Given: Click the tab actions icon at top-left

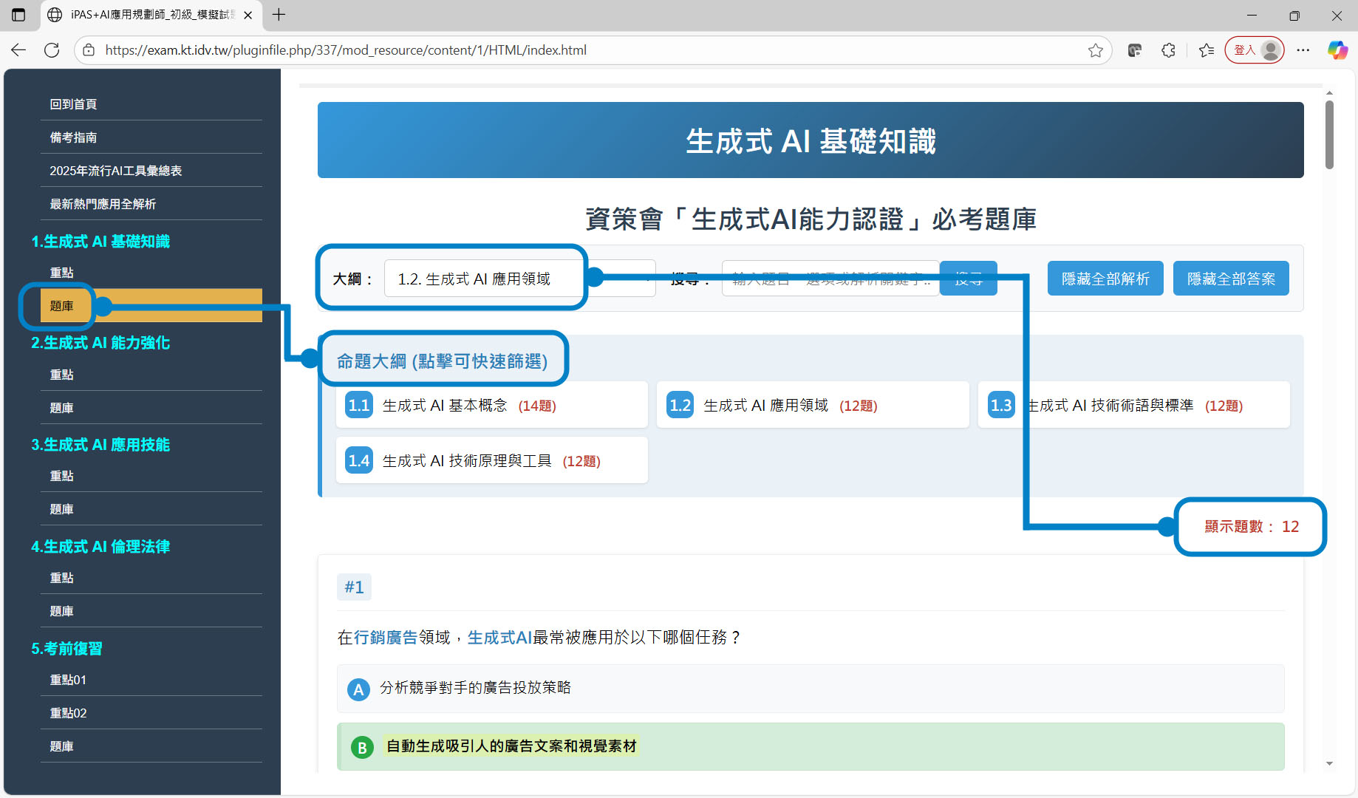Looking at the screenshot, I should coord(18,15).
